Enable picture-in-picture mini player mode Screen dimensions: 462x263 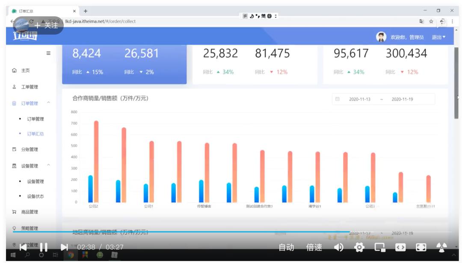click(380, 247)
